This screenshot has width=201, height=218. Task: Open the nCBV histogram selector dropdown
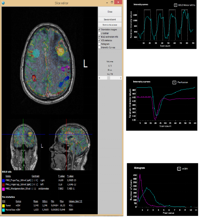pos(179,169)
